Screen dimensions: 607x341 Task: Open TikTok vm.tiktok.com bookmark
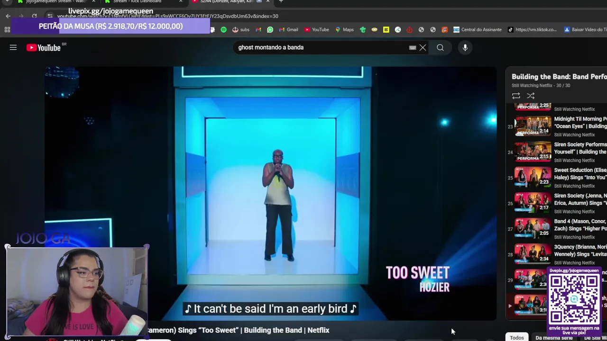[x=532, y=29]
